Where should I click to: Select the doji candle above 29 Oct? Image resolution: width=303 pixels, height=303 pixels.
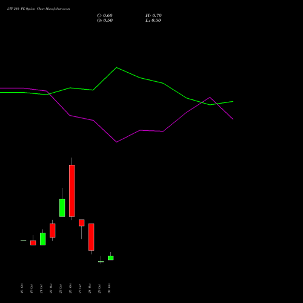(101, 262)
